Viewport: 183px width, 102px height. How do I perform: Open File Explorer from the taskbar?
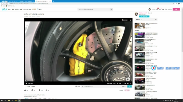(x=9, y=100)
